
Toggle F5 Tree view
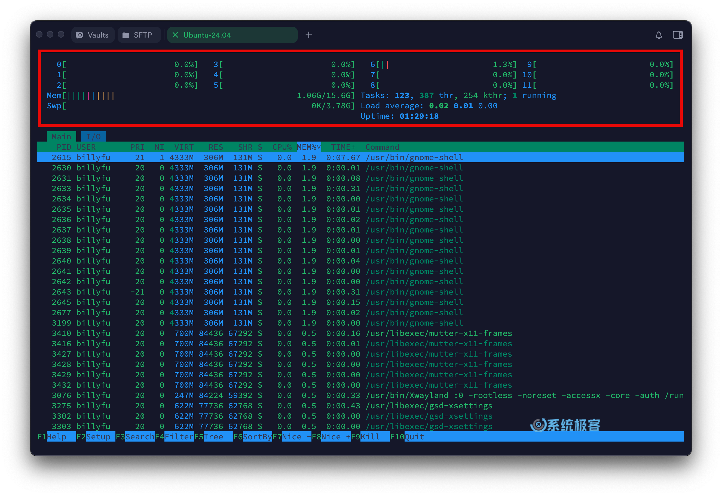[213, 437]
